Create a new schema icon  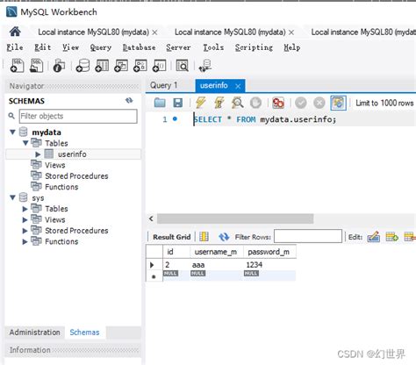[x=82, y=65]
